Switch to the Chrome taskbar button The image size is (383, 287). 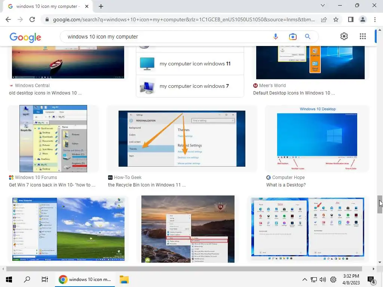[85, 280]
